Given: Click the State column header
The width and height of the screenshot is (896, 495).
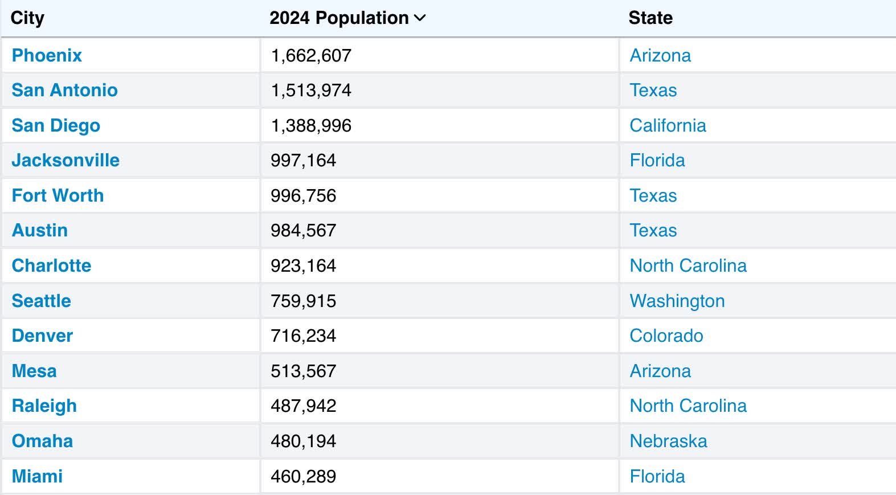Looking at the screenshot, I should coord(650,18).
